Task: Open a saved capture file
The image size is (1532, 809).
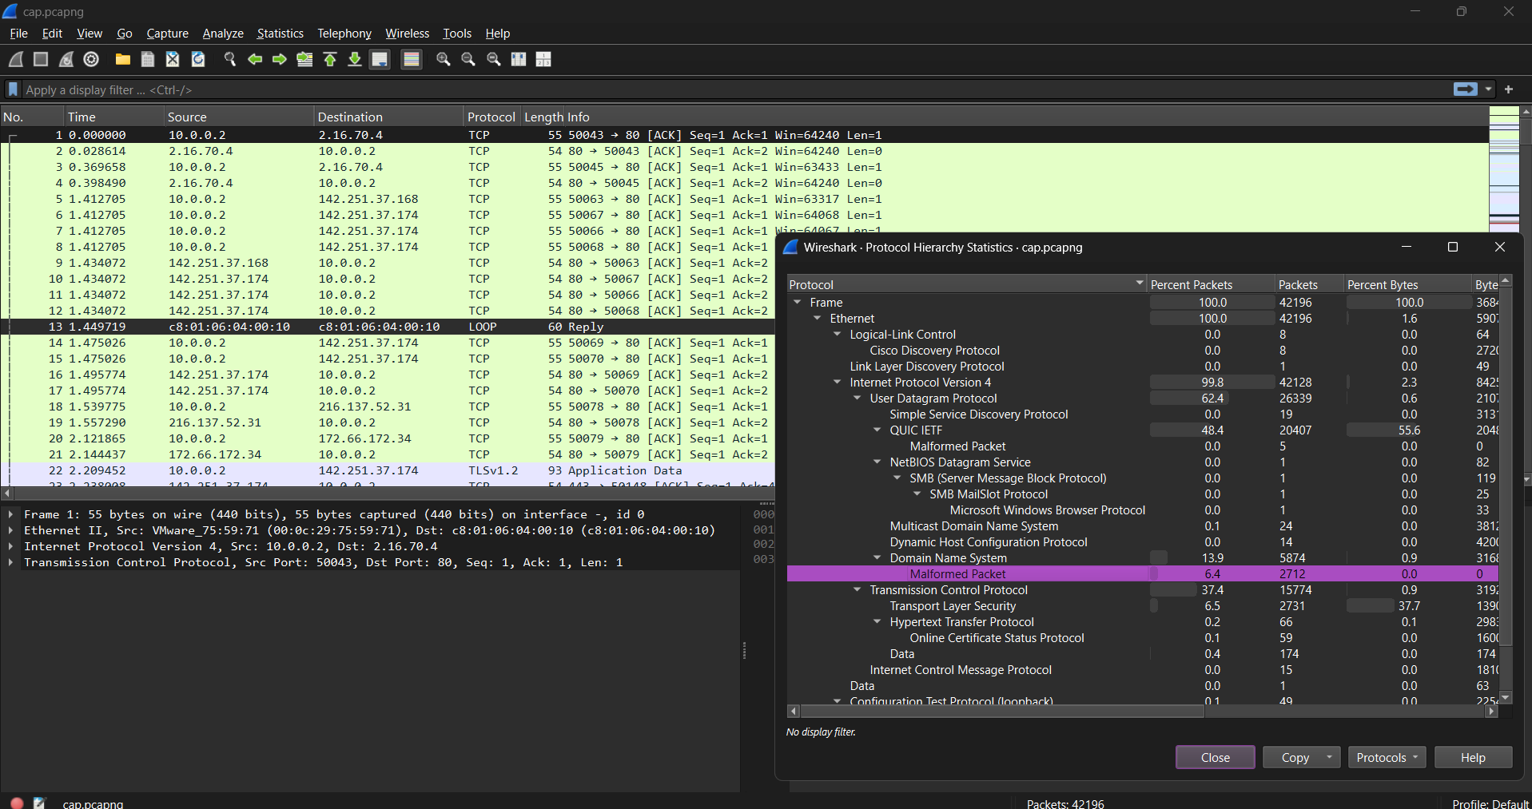Action: click(x=121, y=59)
